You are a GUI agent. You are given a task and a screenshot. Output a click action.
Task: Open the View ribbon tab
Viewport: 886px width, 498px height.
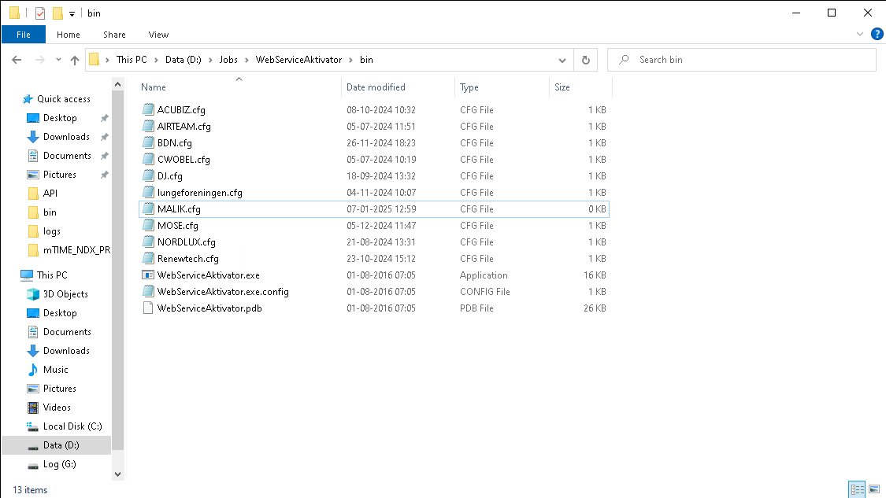[158, 35]
